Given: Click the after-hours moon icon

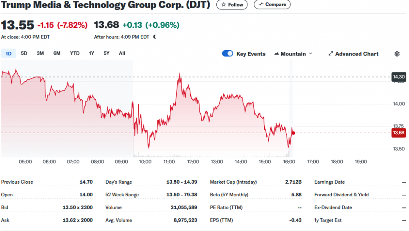Looking at the screenshot, I should point(155,37).
